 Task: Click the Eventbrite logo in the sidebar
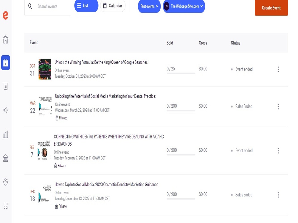tap(5, 15)
